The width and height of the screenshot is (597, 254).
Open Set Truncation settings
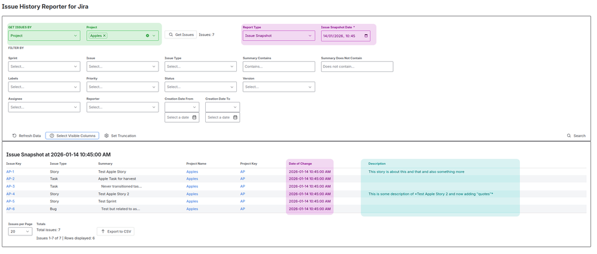[120, 136]
